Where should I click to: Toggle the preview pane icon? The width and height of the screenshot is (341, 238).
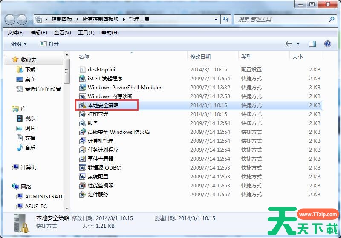click(312, 44)
